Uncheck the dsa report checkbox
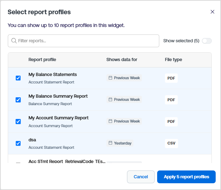This screenshot has width=221, height=190. pyautogui.click(x=18, y=143)
